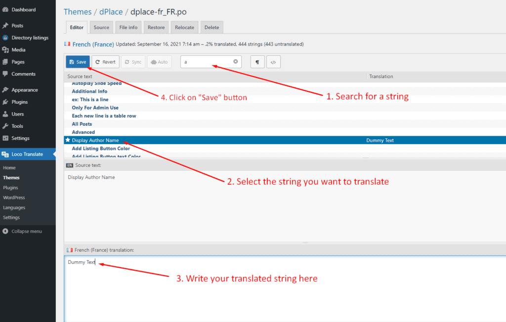Open Languages in Loco Translate submenu
Viewport: 506px width, 322px height.
coord(14,207)
